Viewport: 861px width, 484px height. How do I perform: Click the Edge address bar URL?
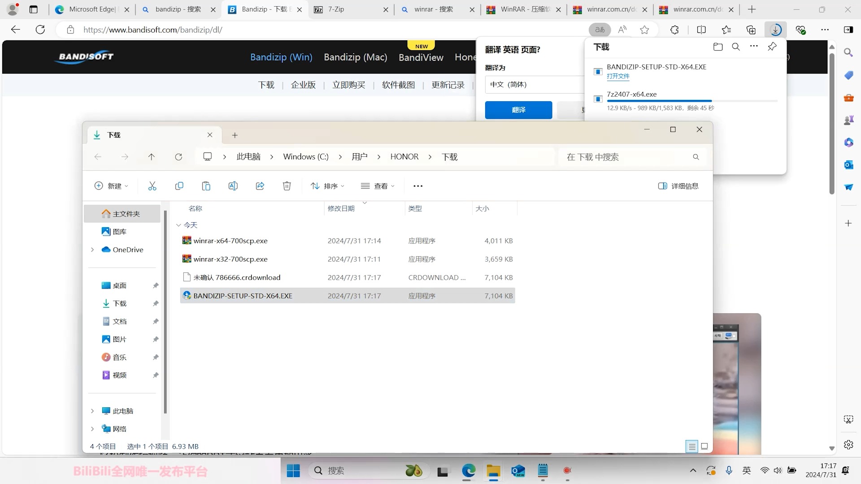tap(152, 30)
